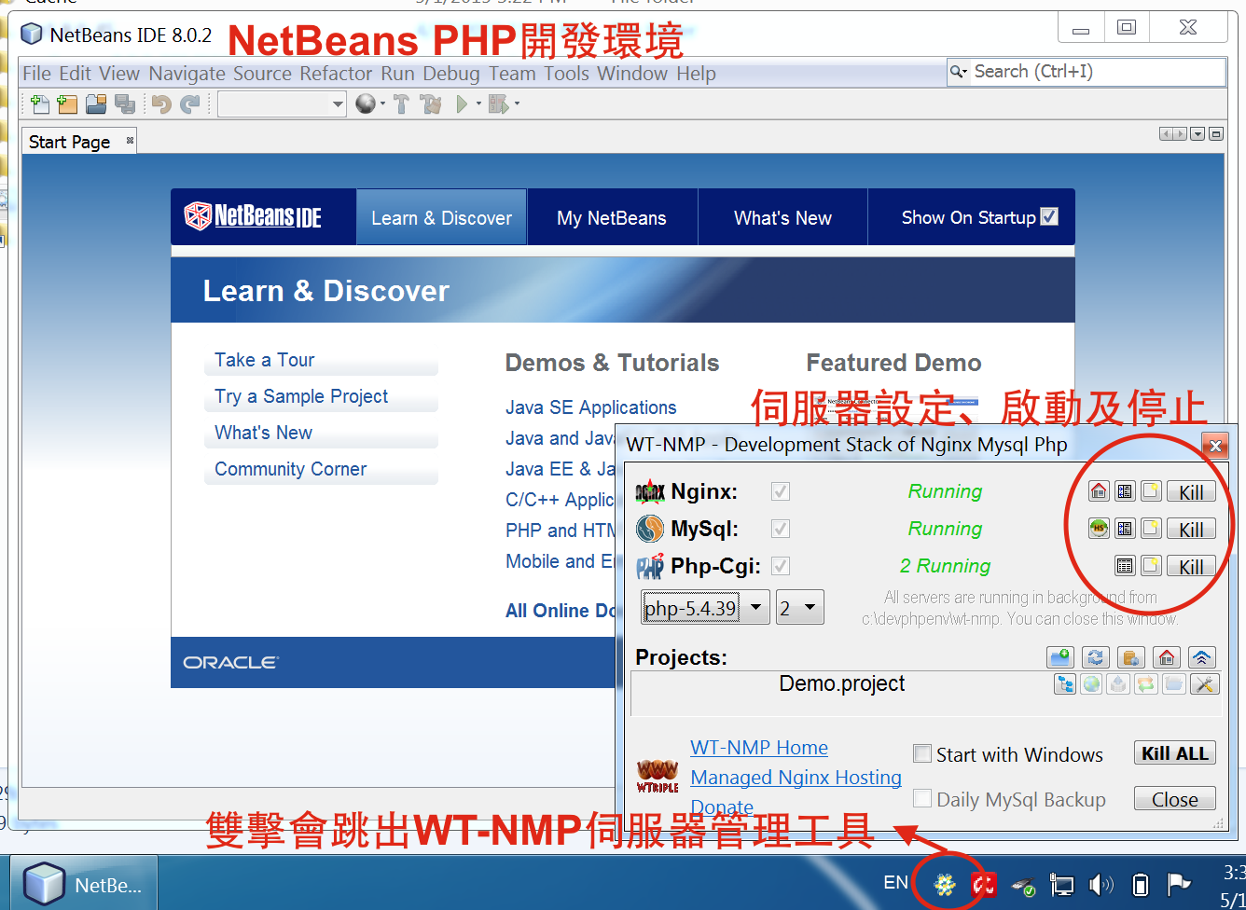This screenshot has width=1246, height=910.
Task: Switch to the My NetBeans tab
Action: (612, 217)
